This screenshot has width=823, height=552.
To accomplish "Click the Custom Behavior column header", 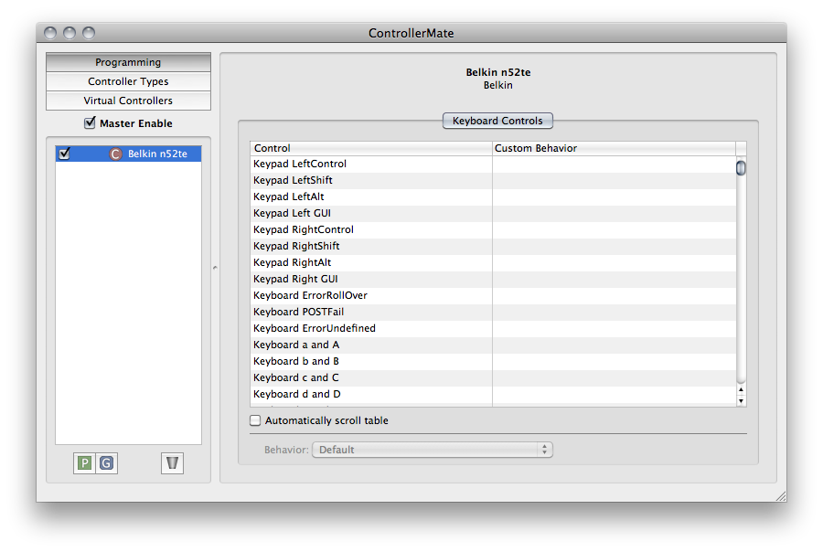I will 615,148.
